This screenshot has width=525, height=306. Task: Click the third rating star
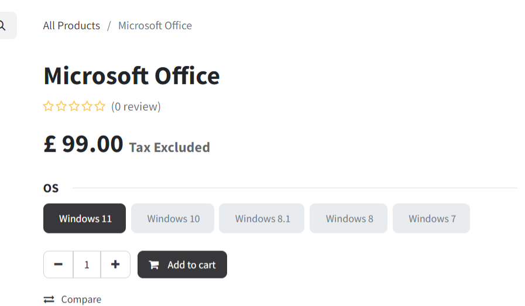(x=74, y=106)
